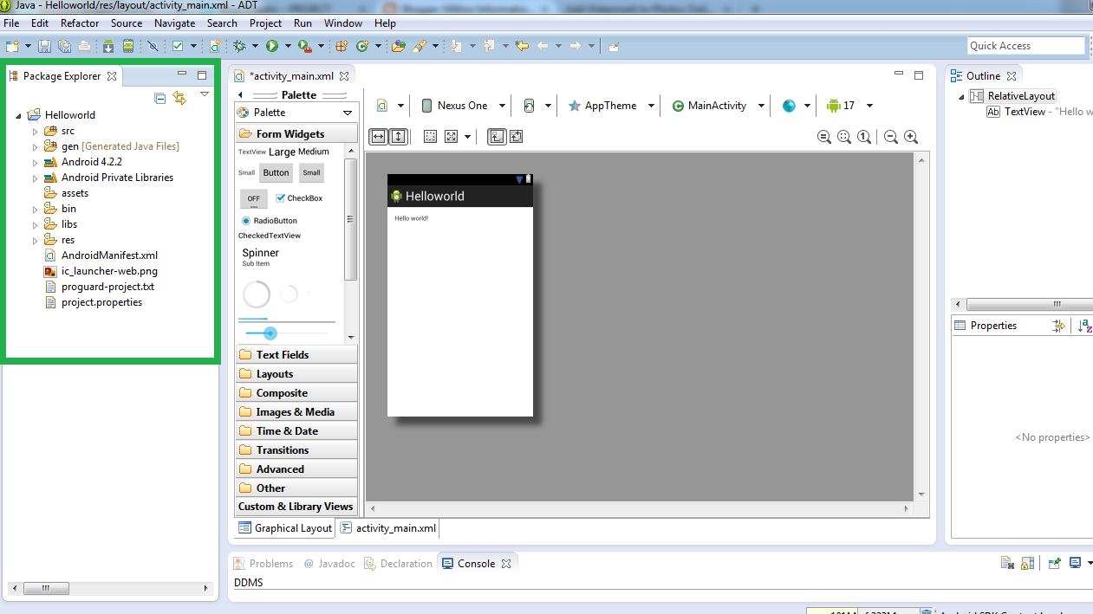Toggle match-parent width layout icon
1093x614 pixels.
(378, 137)
